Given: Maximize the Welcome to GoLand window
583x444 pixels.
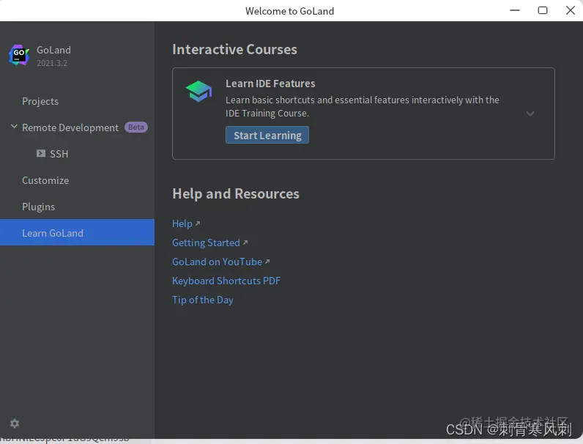Looking at the screenshot, I should tap(543, 10).
